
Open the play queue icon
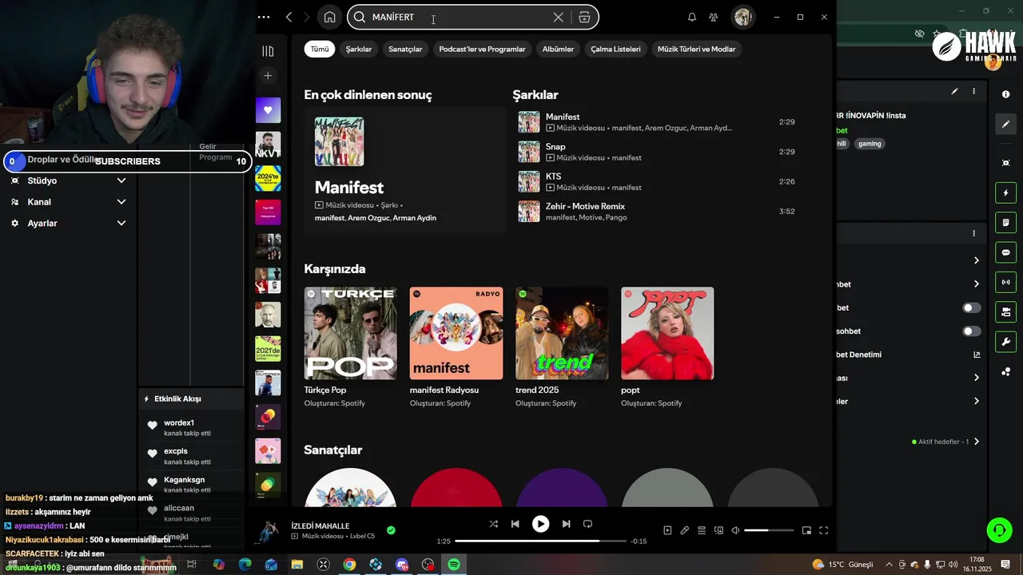pos(702,530)
